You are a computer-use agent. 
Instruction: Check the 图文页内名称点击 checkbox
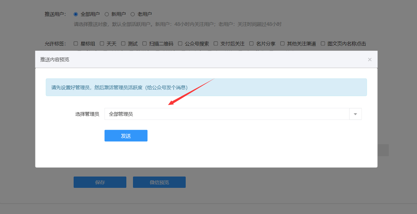pos(323,44)
